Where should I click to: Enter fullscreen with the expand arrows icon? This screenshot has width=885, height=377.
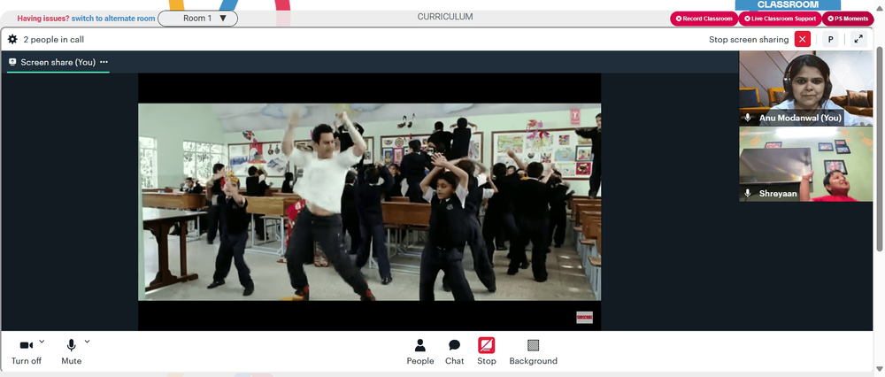tap(858, 40)
